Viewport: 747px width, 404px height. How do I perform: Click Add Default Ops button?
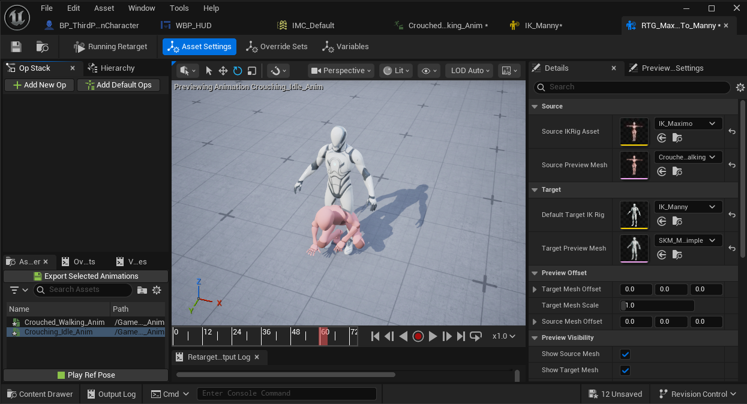pyautogui.click(x=118, y=85)
